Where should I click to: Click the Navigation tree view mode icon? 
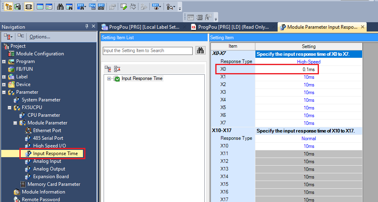(x=8, y=37)
